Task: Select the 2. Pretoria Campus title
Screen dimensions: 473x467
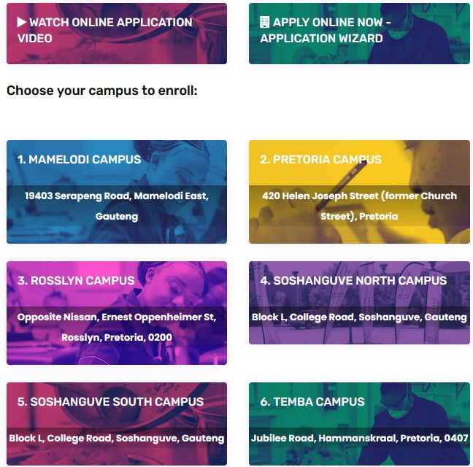Action: pos(320,159)
